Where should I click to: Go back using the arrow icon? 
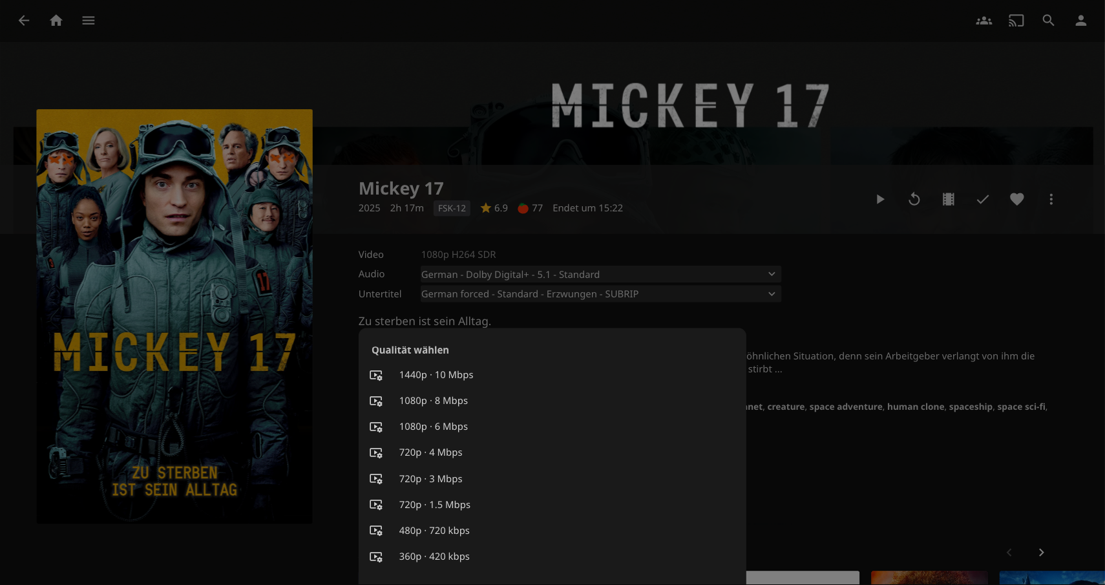coord(24,21)
